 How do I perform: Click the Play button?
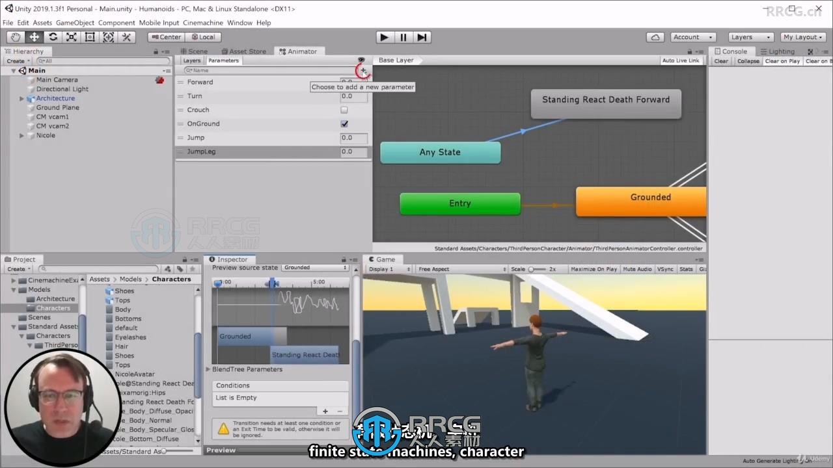point(385,37)
